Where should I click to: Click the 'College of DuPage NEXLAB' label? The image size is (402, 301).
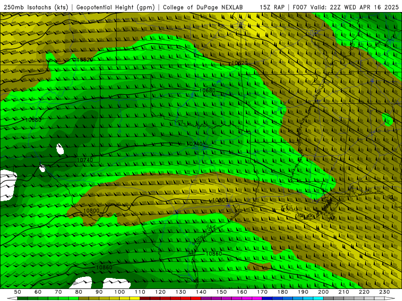(203, 8)
